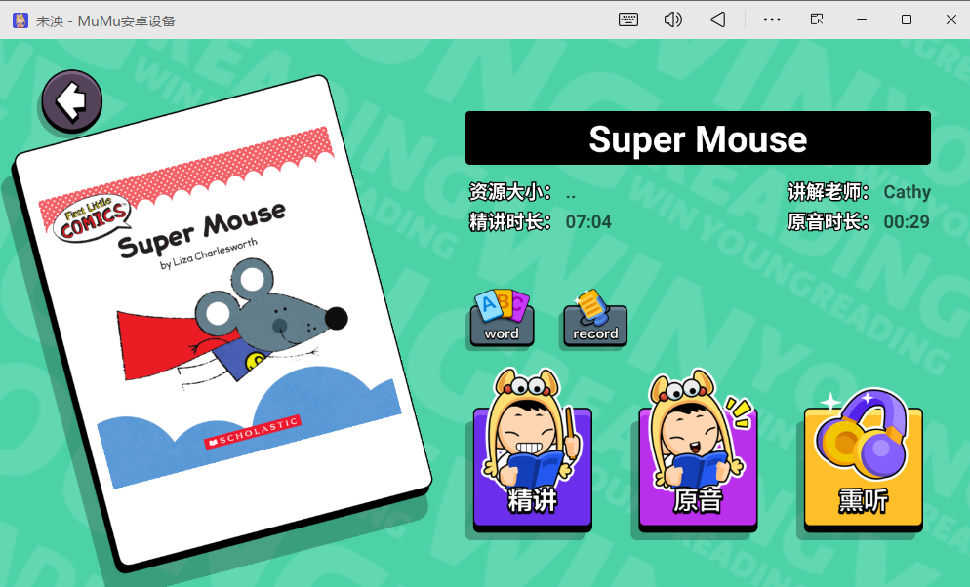Viewport: 970px width, 587px height.
Task: Start the 精讲 detailed lesson
Action: (x=533, y=452)
